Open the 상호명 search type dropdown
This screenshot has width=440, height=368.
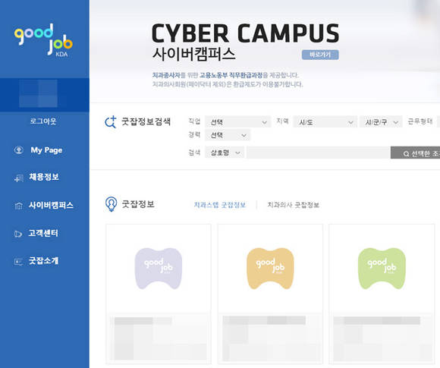coord(225,153)
